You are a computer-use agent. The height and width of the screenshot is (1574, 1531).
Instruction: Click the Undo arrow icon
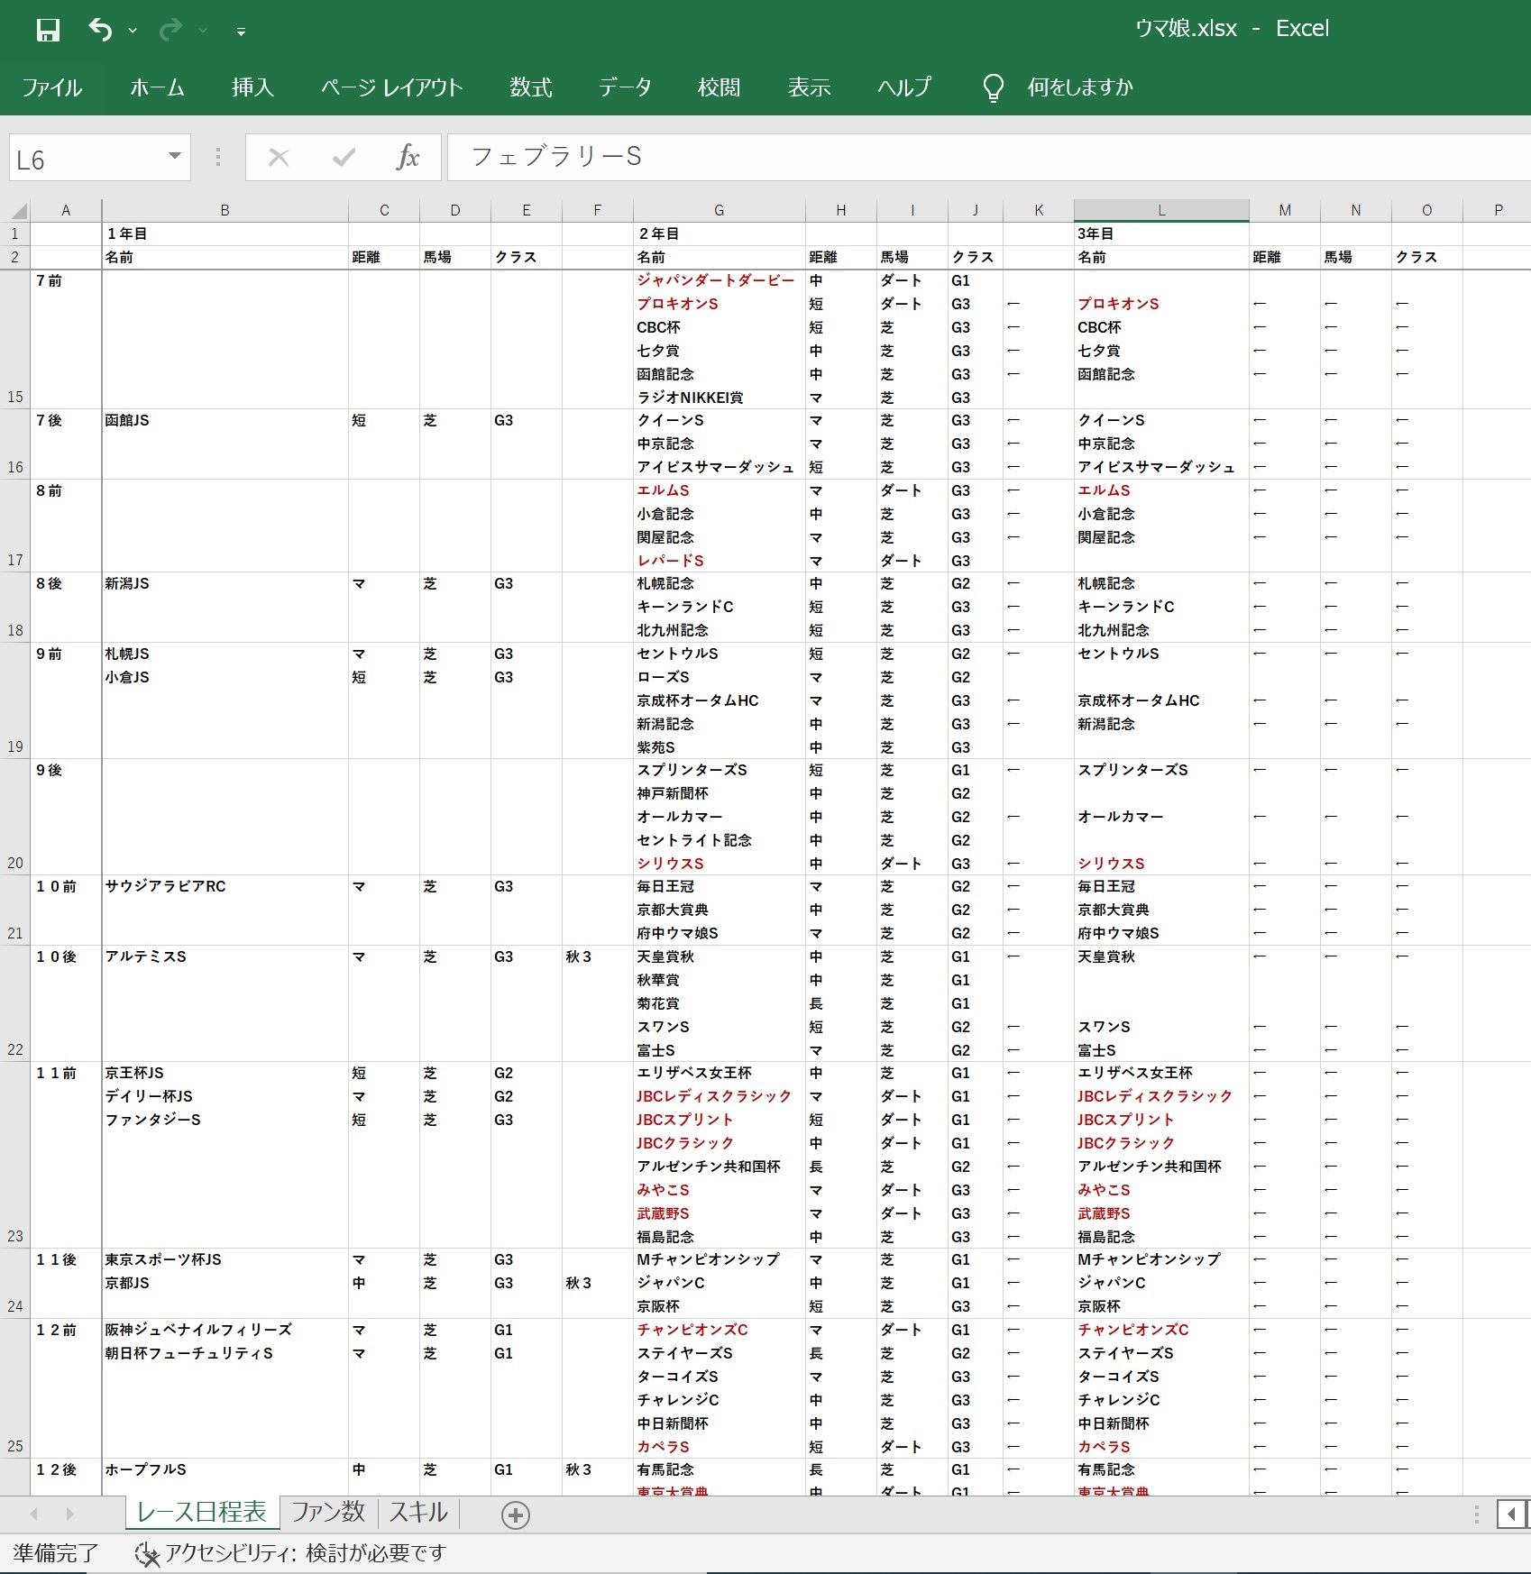click(99, 30)
